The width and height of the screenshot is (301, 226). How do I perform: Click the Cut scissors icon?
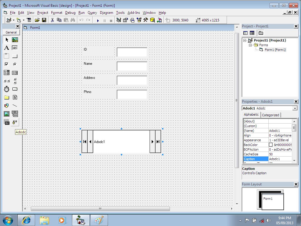click(52, 20)
